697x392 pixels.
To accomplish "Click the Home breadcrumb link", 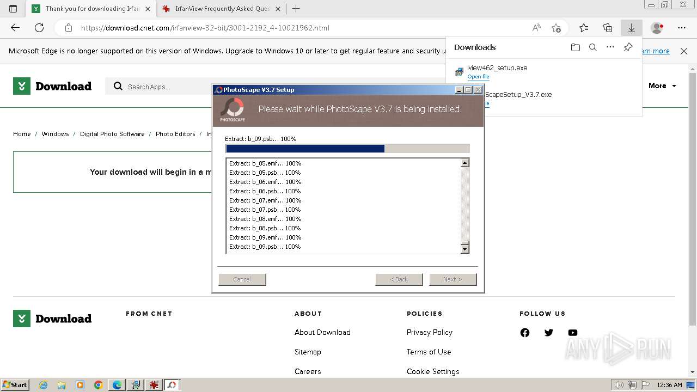I will pos(22,134).
